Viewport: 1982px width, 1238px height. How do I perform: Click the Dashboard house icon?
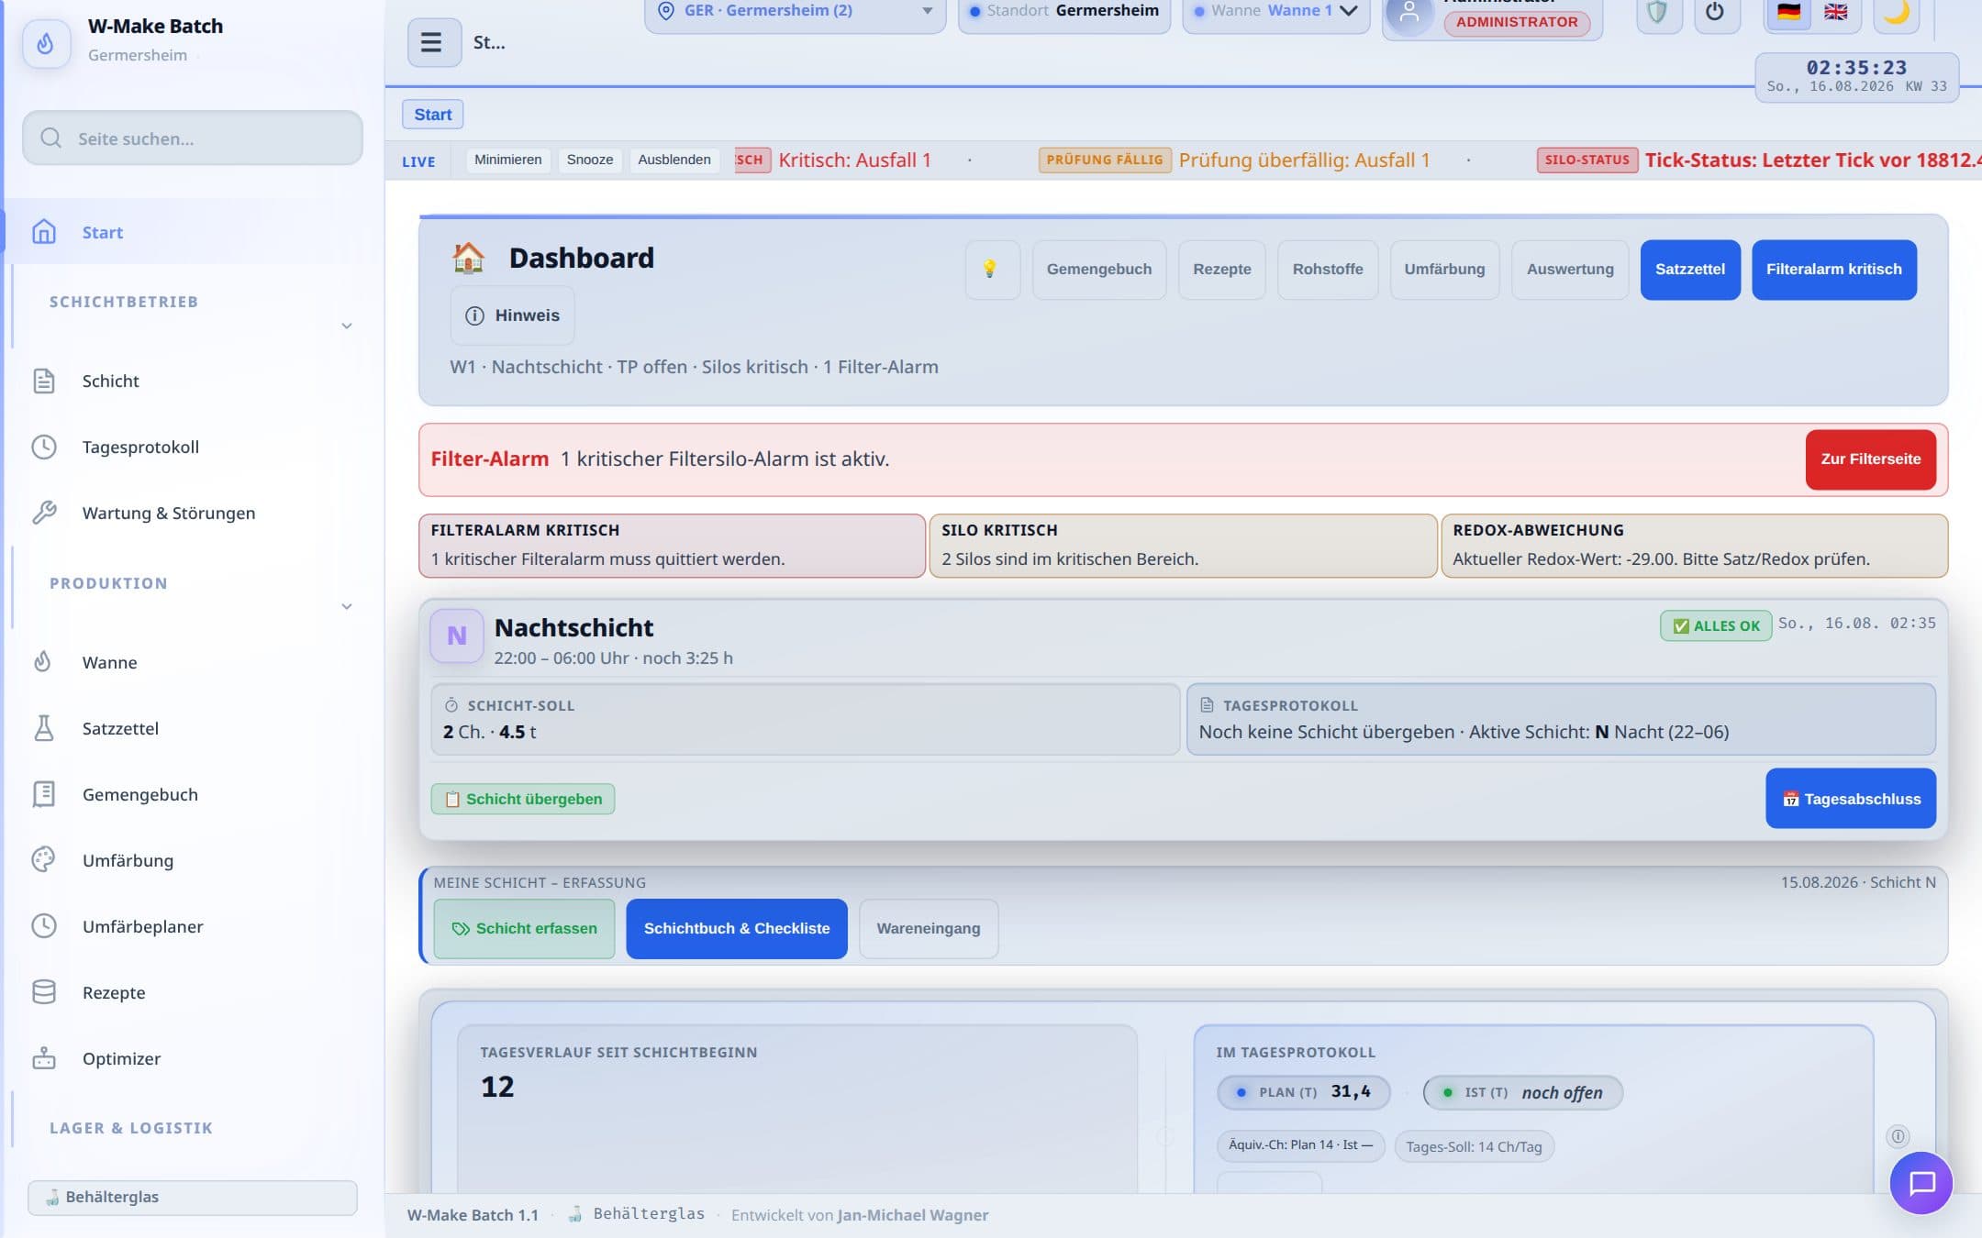468,258
